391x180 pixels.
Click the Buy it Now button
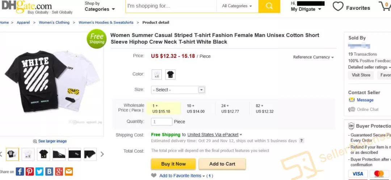[x=173, y=164]
